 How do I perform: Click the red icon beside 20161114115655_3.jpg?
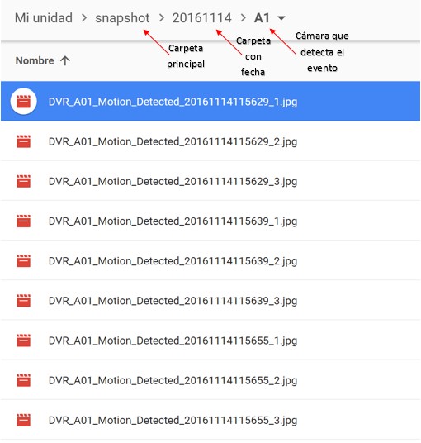[23, 420]
